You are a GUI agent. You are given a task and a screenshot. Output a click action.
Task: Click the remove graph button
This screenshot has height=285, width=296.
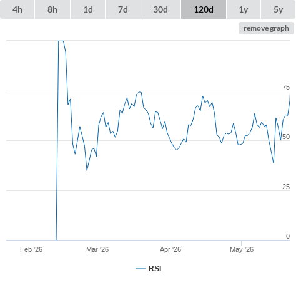[266, 28]
